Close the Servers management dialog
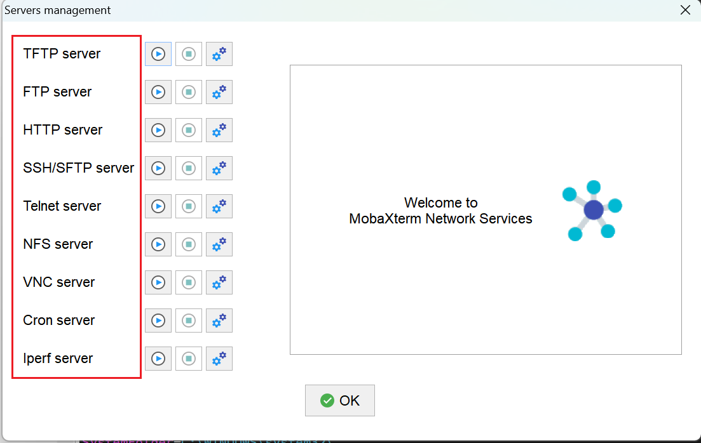Image resolution: width=701 pixels, height=443 pixels. 685,10
